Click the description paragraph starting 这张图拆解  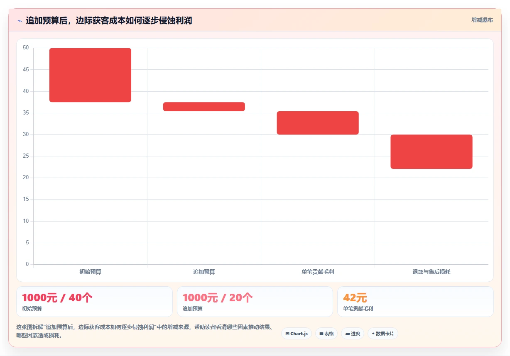coord(145,332)
